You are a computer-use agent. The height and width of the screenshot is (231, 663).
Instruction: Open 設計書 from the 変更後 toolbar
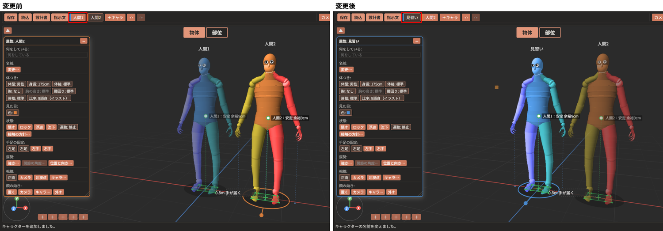375,18
